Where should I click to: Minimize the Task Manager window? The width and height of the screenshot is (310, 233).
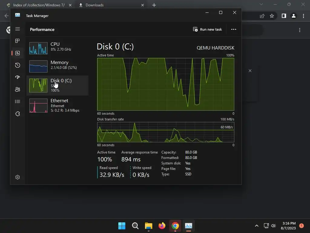207,12
